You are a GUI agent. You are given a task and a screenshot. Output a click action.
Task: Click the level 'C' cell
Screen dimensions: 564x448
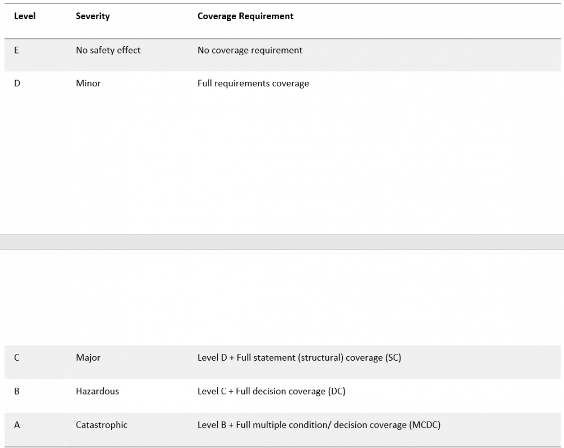pos(17,357)
